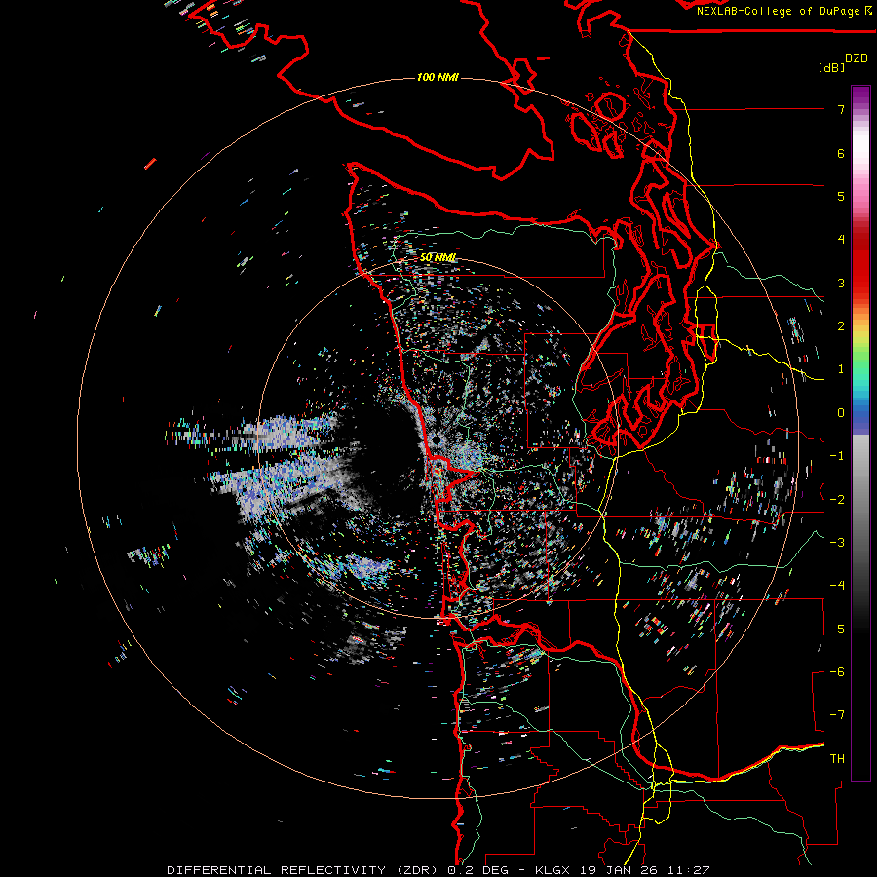Click the -3 value on color scale

pyautogui.click(x=837, y=543)
